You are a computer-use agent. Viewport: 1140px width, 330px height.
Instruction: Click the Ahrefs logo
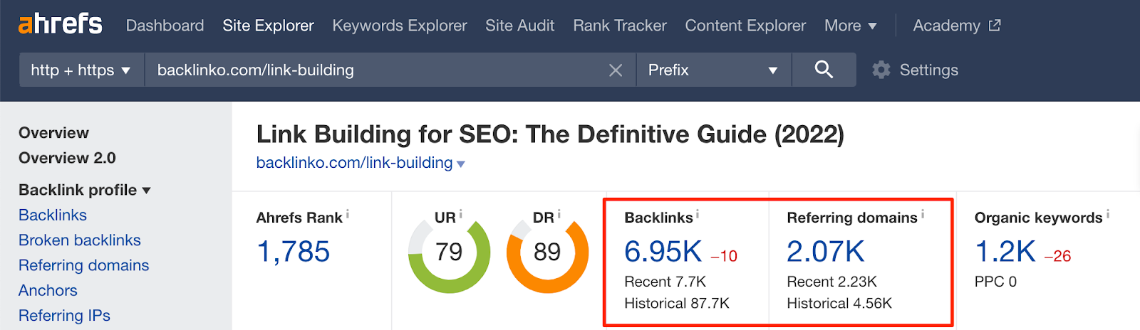point(61,24)
